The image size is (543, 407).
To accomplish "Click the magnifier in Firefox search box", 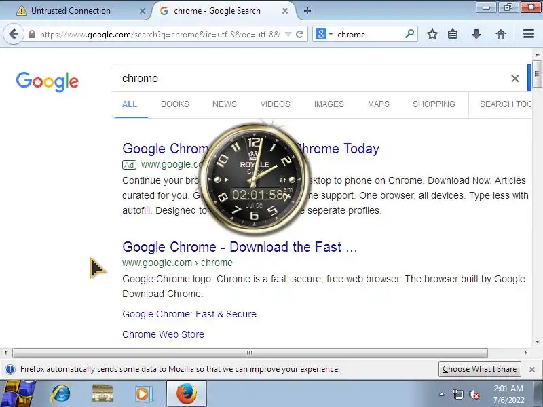I will (409, 34).
